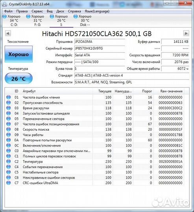Screen dimensions: 194x212
Task: Click the power-on count field 2076 раз
Action: pos(175,62)
